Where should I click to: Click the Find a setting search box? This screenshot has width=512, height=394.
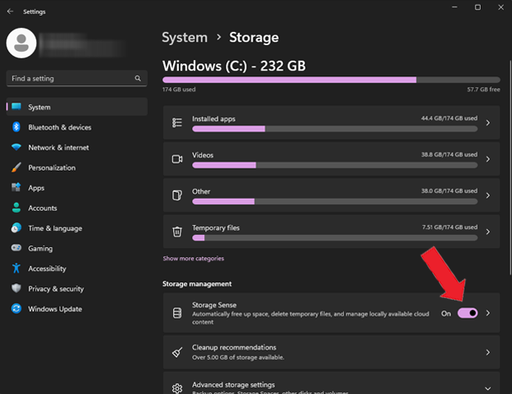(77, 79)
